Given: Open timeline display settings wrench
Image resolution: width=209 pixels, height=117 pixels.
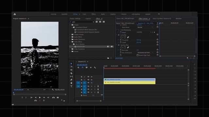Looking at the screenshot, I should 95,68.
